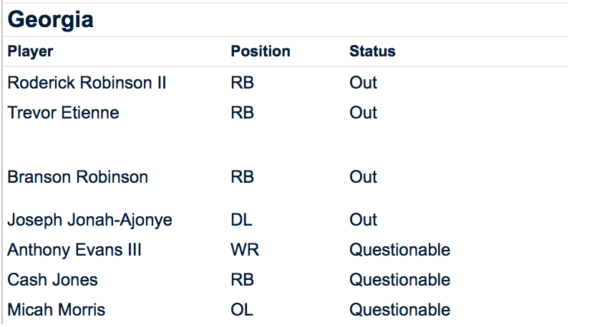The width and height of the screenshot is (597, 327).
Task: Select player name Roderick Robinson II
Action: 87,83
